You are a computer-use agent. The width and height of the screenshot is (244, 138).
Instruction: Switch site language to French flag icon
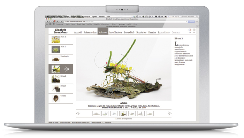(190, 30)
